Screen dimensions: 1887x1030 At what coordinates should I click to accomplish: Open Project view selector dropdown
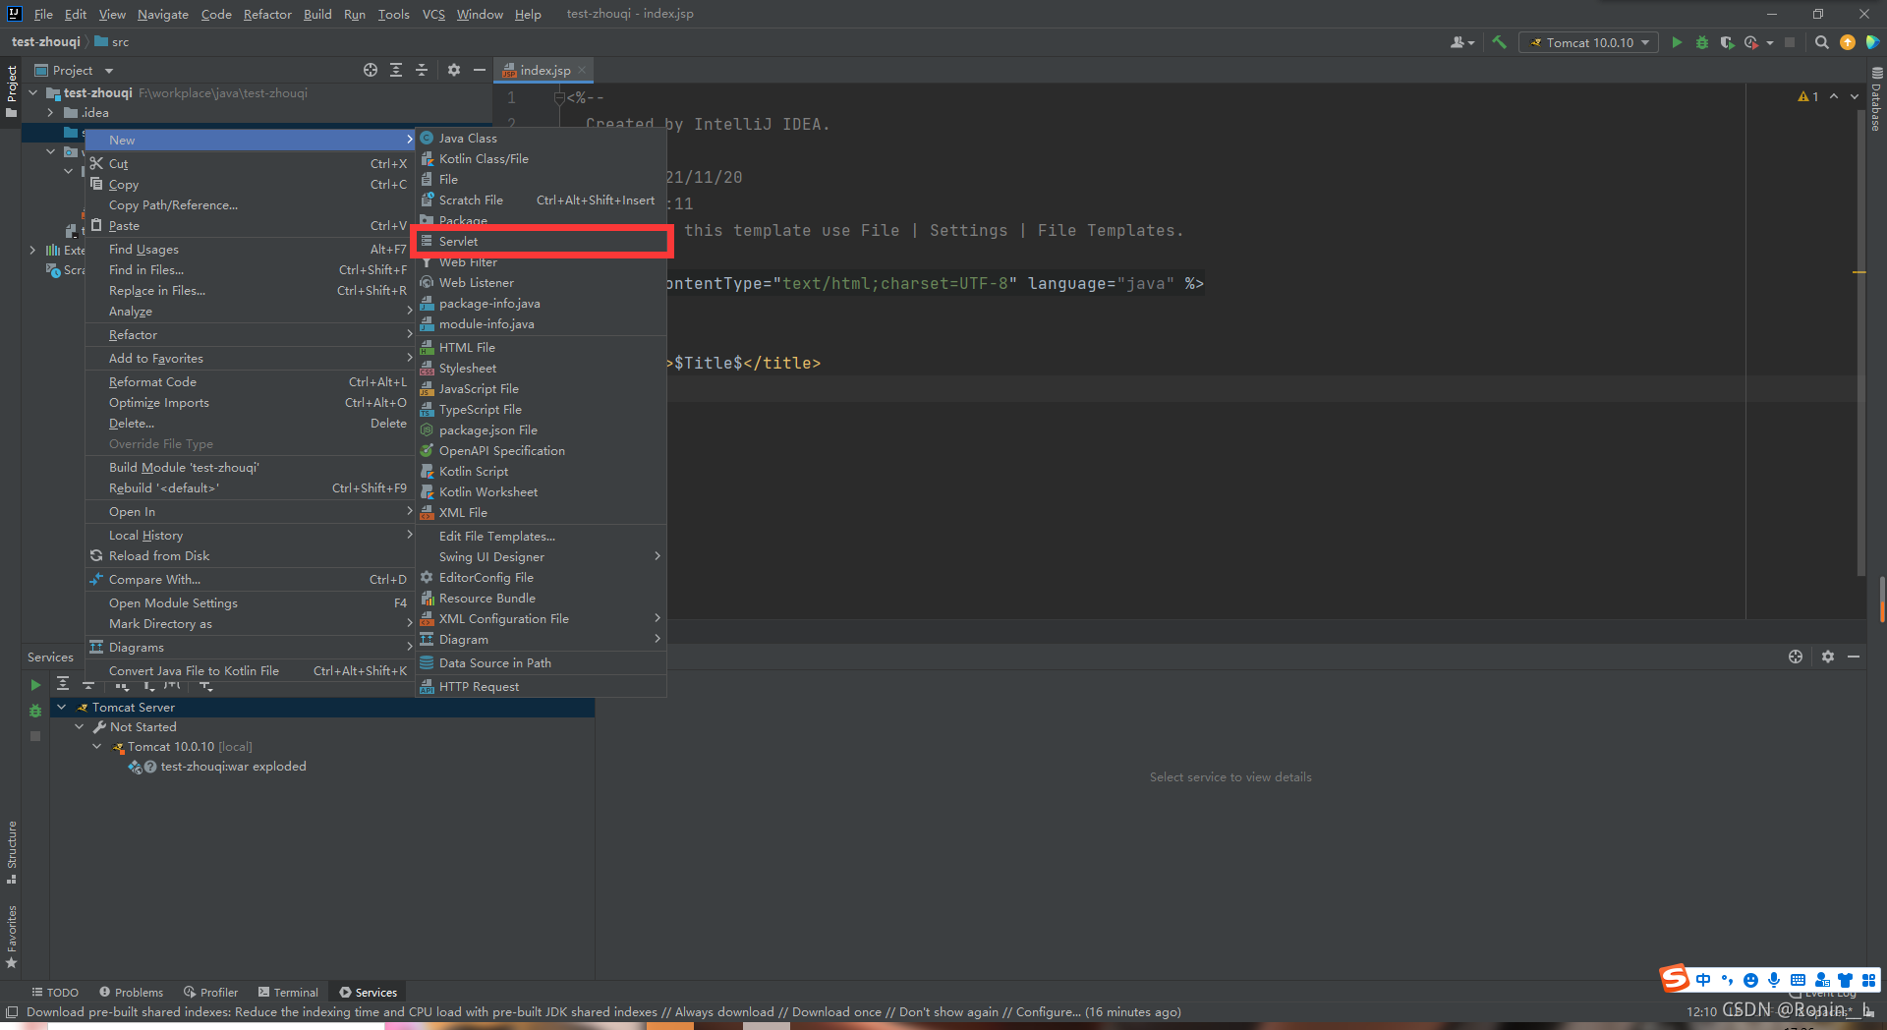75,70
